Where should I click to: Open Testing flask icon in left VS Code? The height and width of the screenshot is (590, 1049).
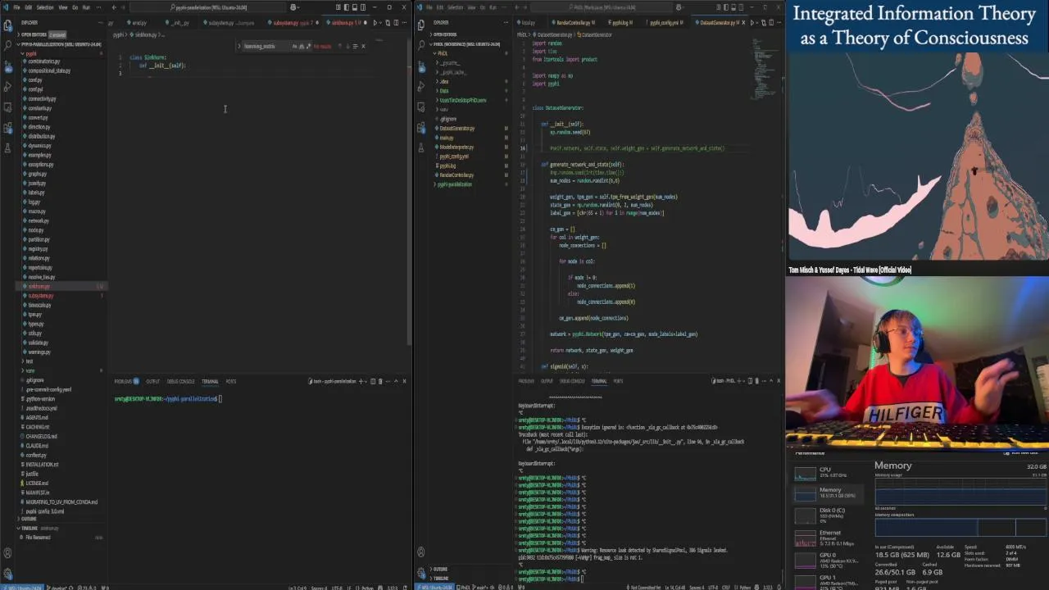click(x=8, y=148)
